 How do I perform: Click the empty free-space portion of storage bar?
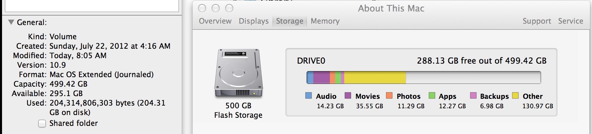coord(473,77)
